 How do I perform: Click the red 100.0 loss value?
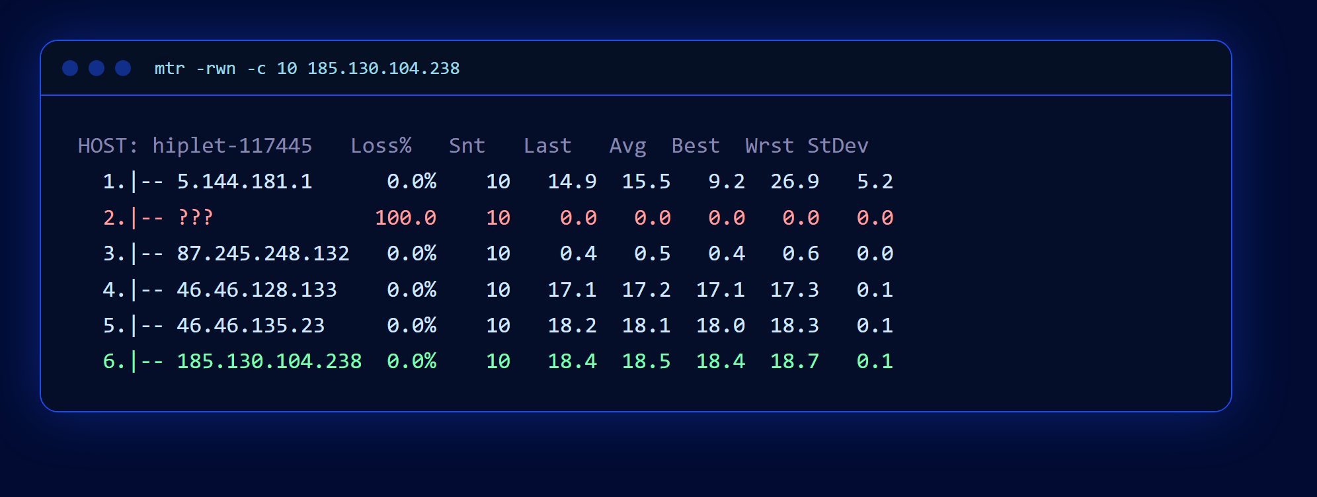click(406, 217)
